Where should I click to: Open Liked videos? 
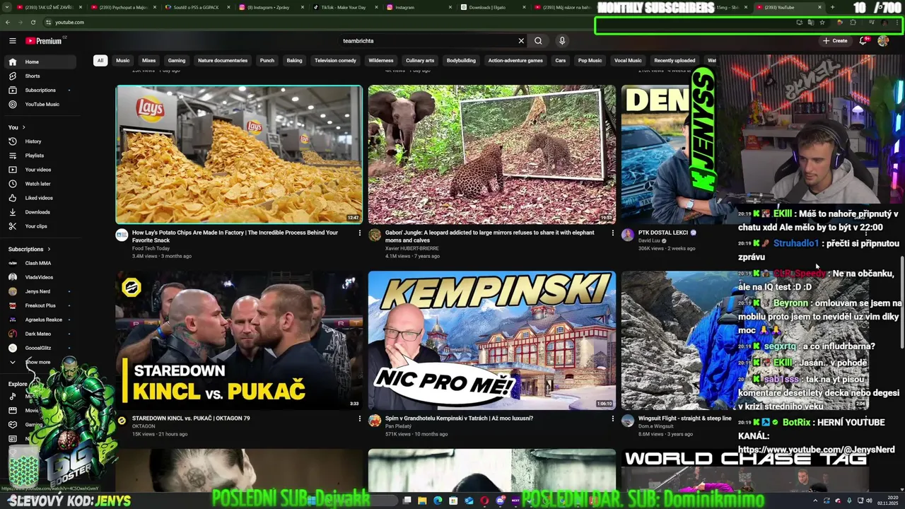(x=40, y=198)
